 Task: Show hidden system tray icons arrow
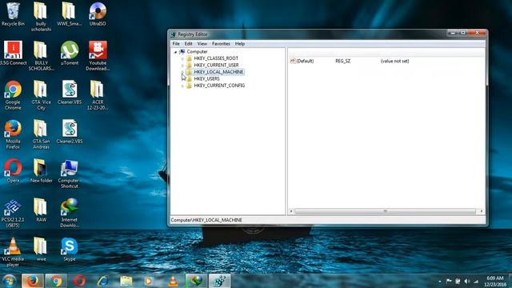(440, 281)
